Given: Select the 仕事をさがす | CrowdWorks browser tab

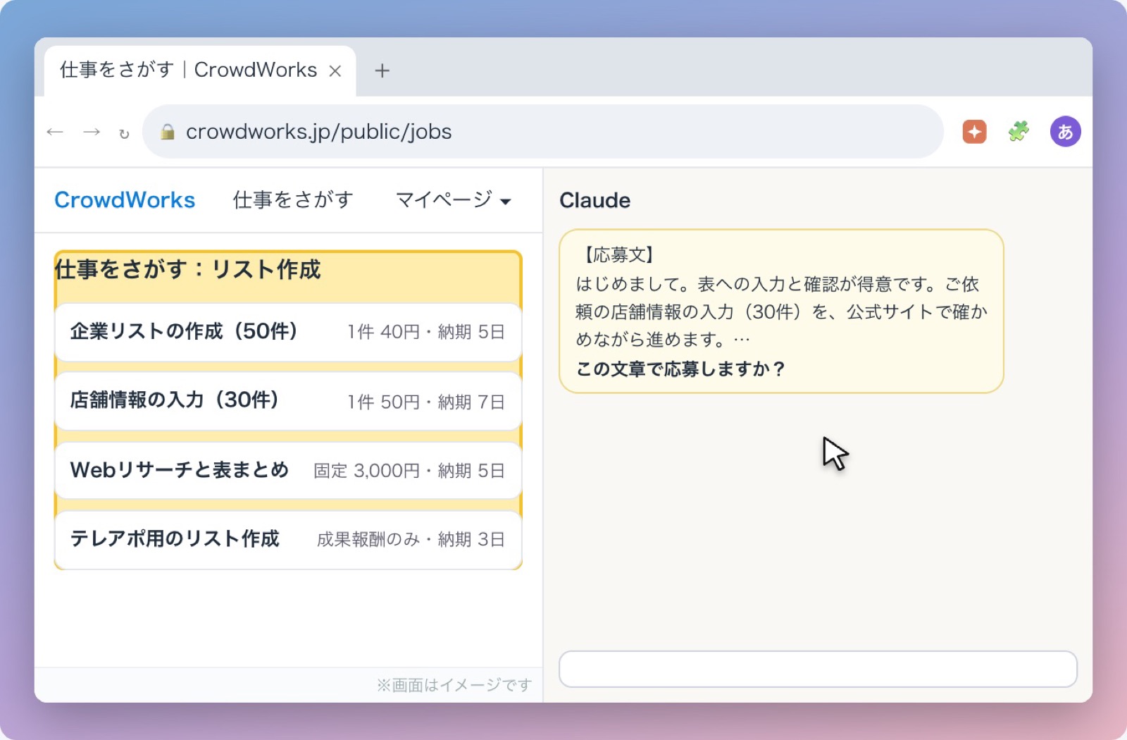Looking at the screenshot, I should [200, 71].
